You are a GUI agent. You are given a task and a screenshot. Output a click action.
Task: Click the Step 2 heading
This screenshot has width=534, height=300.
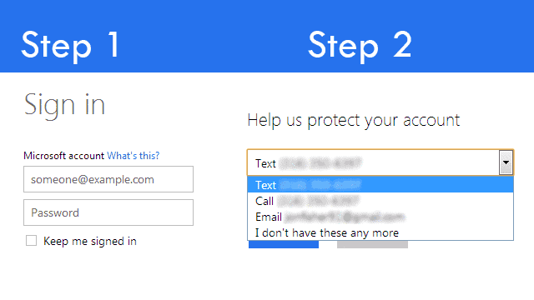tap(360, 45)
